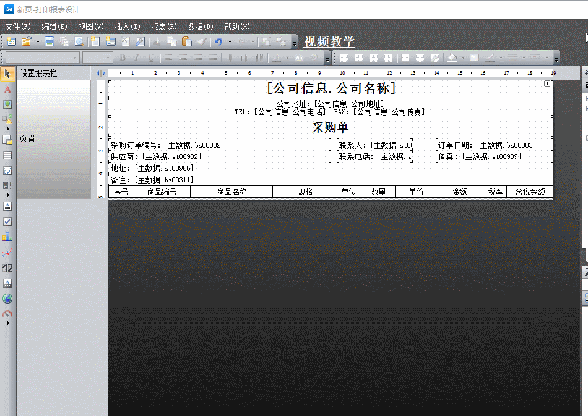Open the 报表(R) menu
The height and width of the screenshot is (416, 588).
(164, 27)
